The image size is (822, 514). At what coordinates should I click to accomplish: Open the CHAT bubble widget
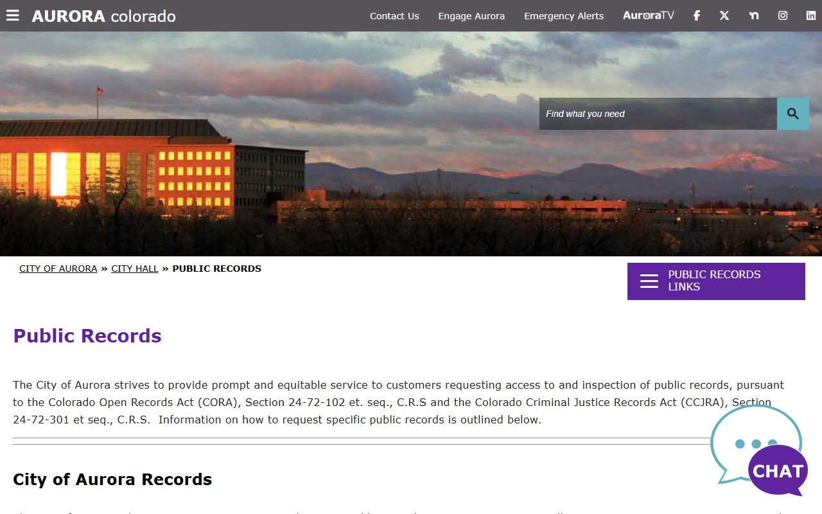click(x=759, y=450)
